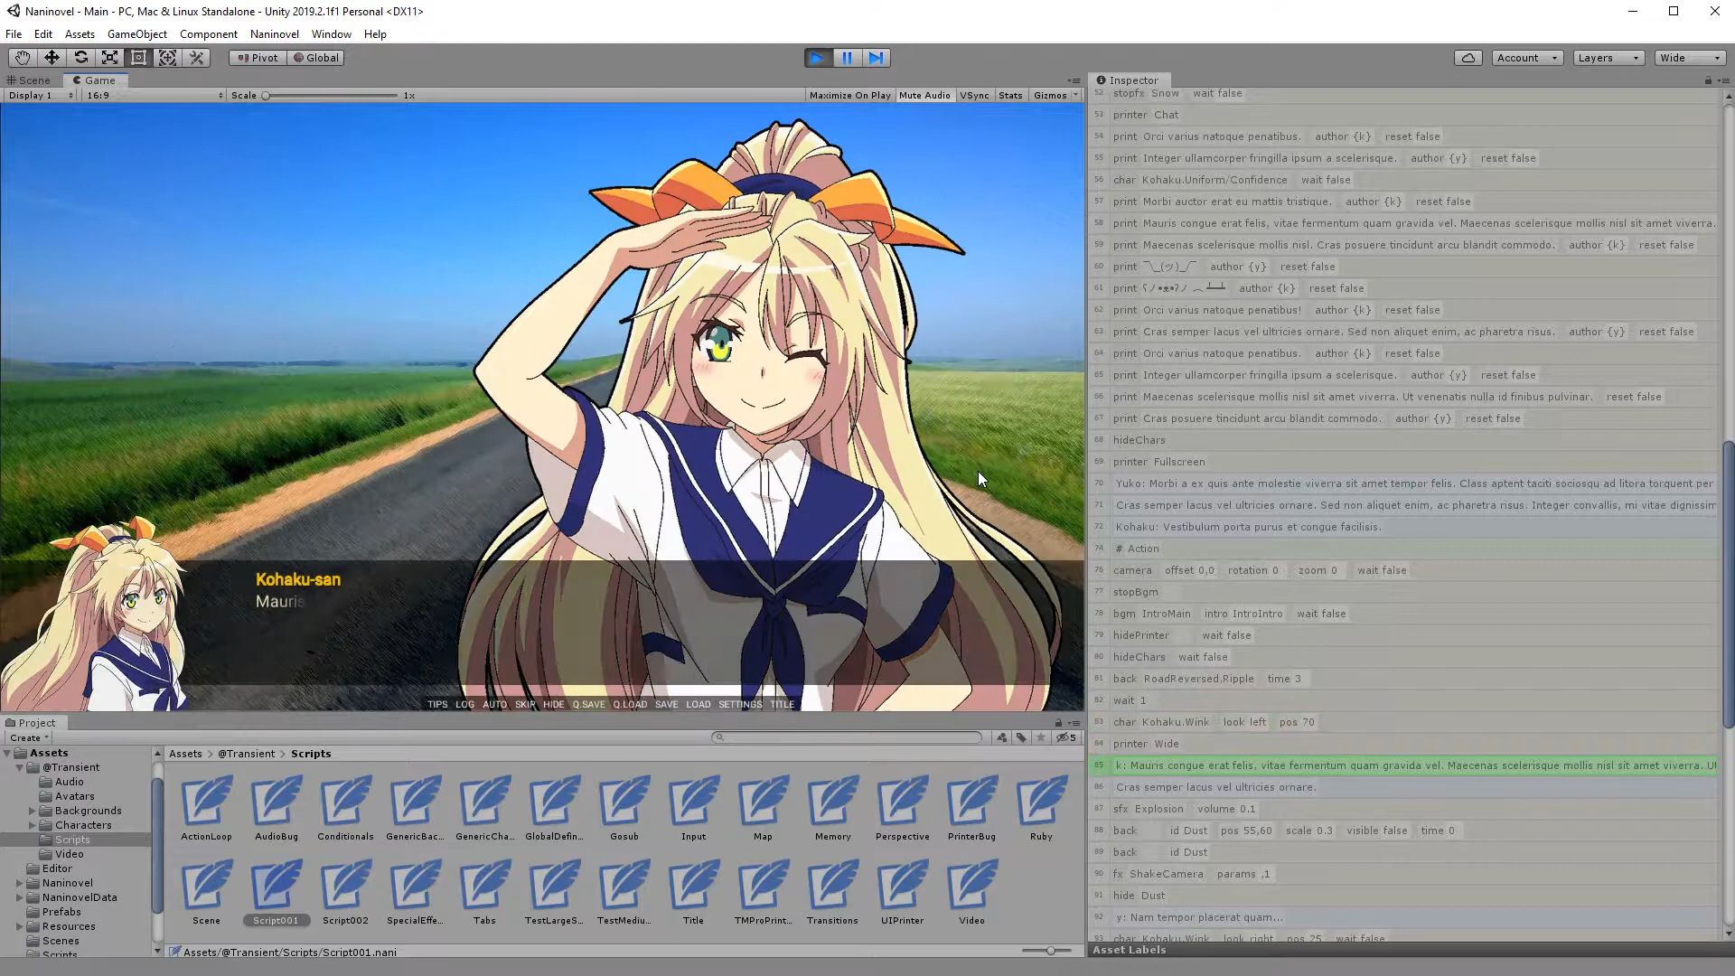Click the Step frame button
The width and height of the screenshot is (1735, 976).
click(x=876, y=58)
